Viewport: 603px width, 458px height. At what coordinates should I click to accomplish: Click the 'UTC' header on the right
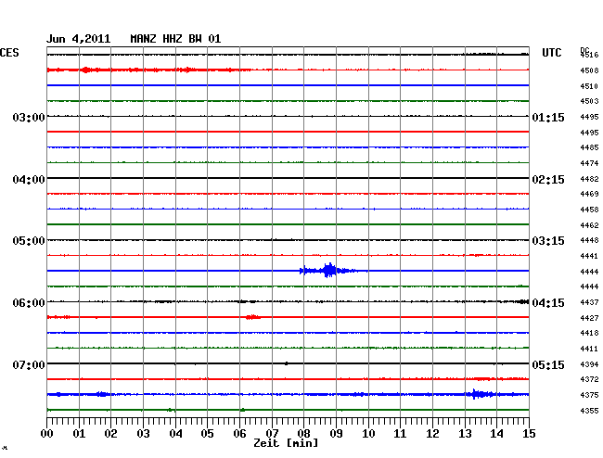click(x=551, y=53)
